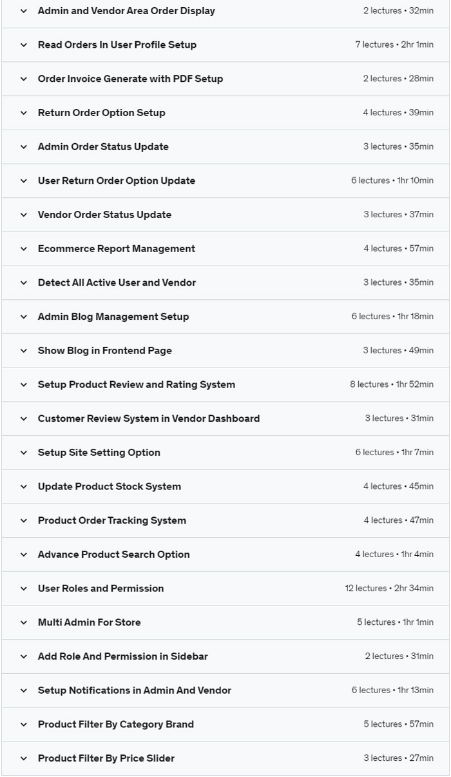Click chevron for Setup Product Review and Rating System
451x777 pixels.
(x=24, y=385)
